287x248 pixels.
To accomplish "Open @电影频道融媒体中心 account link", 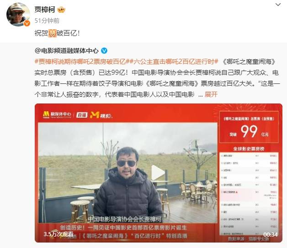I will coord(67,51).
